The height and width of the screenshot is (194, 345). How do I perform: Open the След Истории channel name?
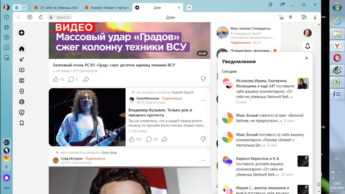point(72,158)
